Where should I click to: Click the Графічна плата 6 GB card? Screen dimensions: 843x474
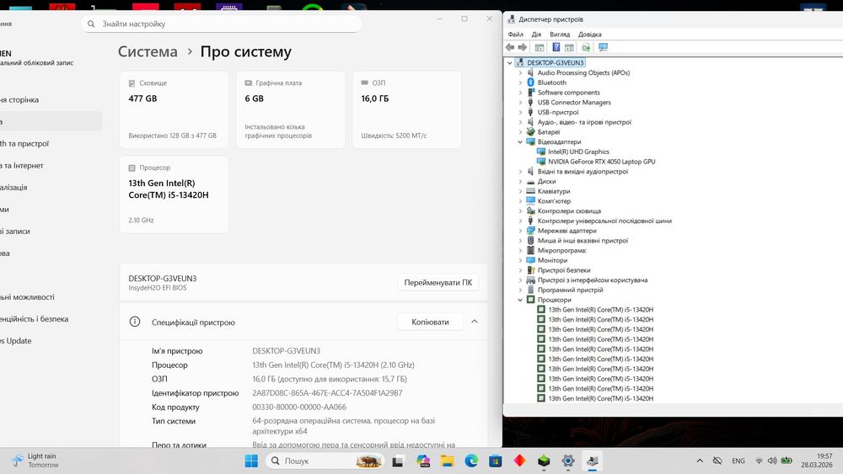click(x=291, y=109)
